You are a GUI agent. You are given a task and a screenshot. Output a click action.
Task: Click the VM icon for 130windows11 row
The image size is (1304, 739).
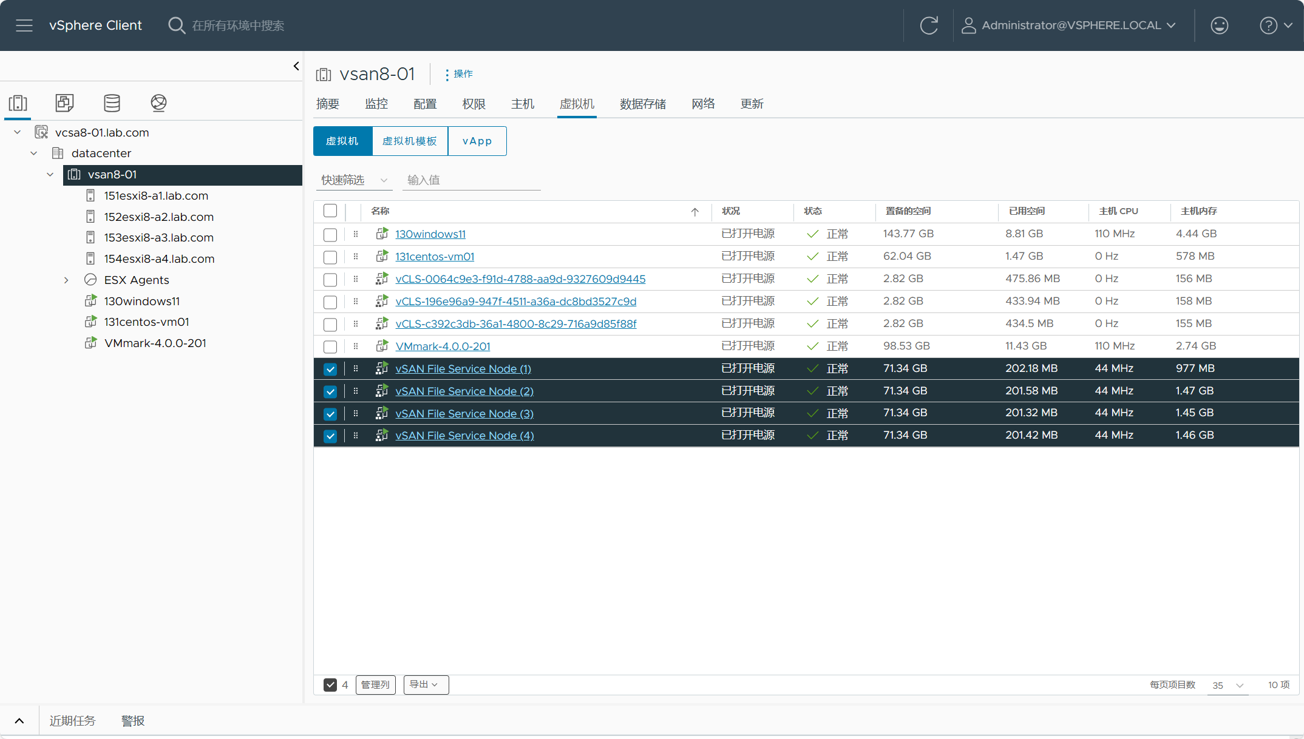coord(382,234)
